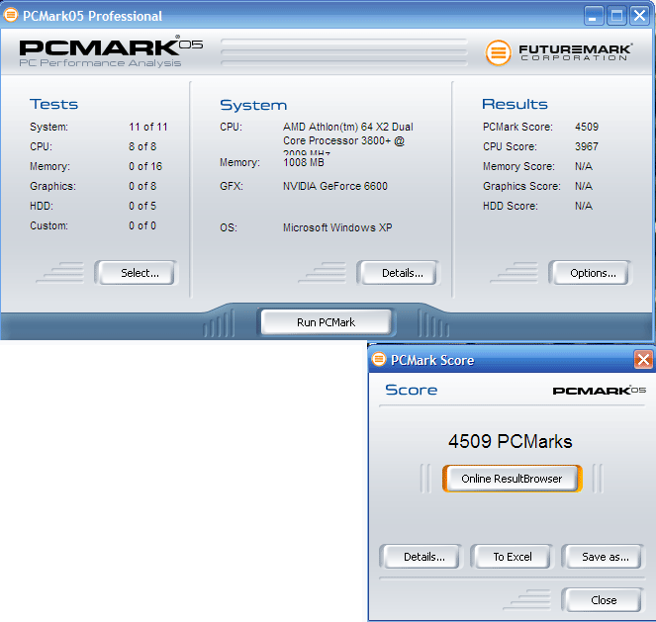Click the '0 of 5' HDD tests value
This screenshot has height=622, width=656.
tap(142, 206)
